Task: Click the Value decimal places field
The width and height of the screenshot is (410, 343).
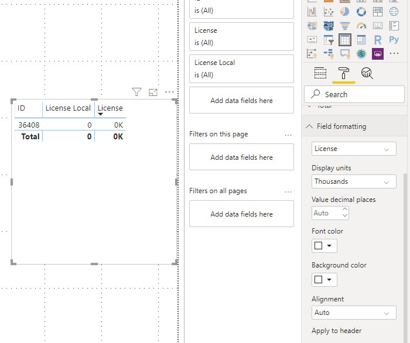Action: pyautogui.click(x=327, y=213)
